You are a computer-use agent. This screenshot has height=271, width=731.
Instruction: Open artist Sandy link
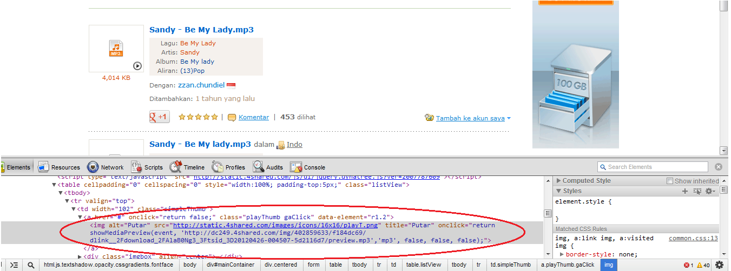tap(190, 52)
